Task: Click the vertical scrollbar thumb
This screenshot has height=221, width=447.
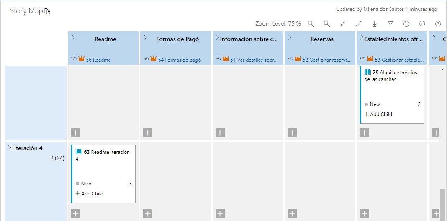Action: click(x=442, y=204)
